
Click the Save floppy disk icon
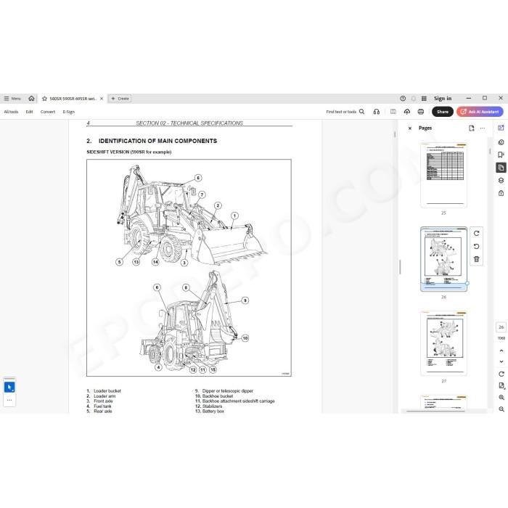coord(393,112)
